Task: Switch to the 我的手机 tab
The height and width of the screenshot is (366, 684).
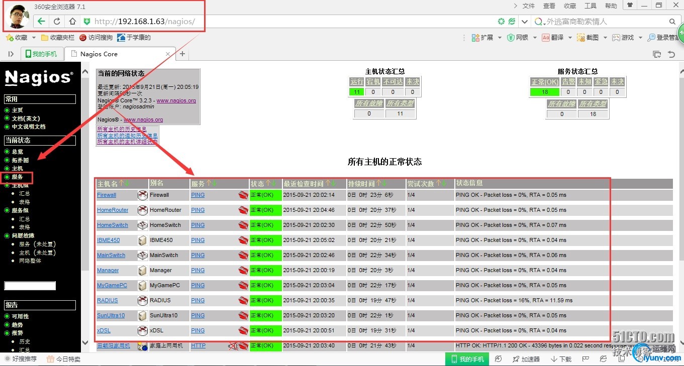Action: [42, 54]
